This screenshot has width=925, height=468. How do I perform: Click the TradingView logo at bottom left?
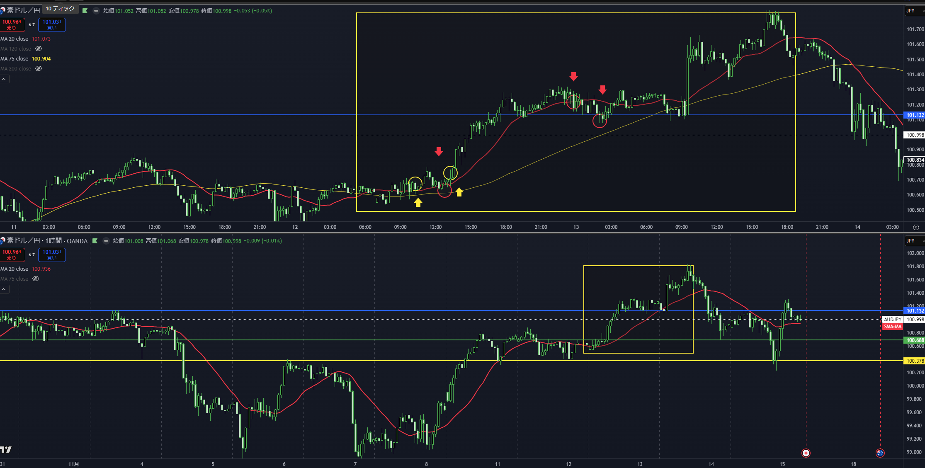[x=6, y=449]
